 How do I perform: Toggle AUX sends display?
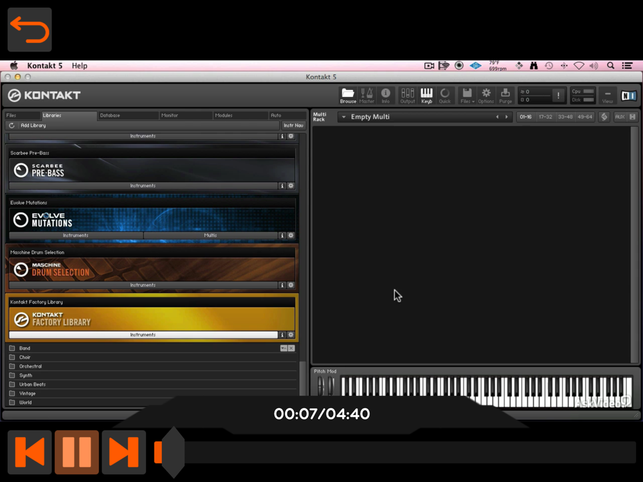620,117
